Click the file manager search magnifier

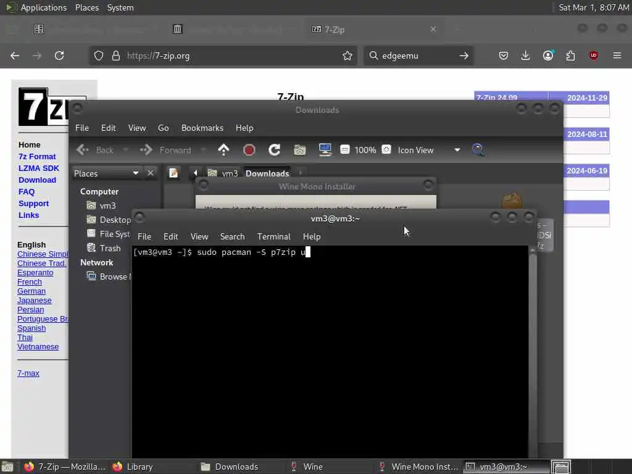click(x=478, y=150)
